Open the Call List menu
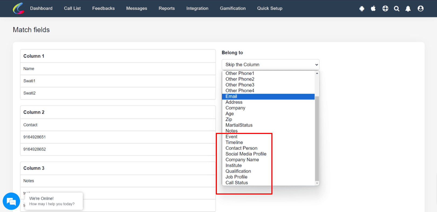The height and width of the screenshot is (212, 437). (72, 8)
